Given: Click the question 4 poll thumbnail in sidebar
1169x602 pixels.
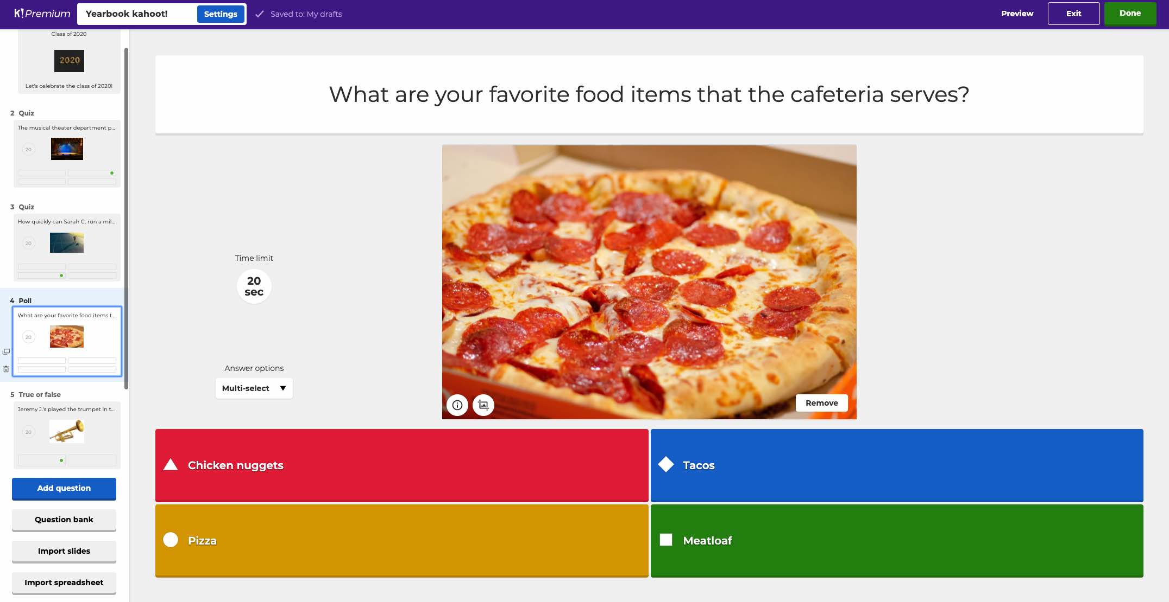Looking at the screenshot, I should coord(67,340).
